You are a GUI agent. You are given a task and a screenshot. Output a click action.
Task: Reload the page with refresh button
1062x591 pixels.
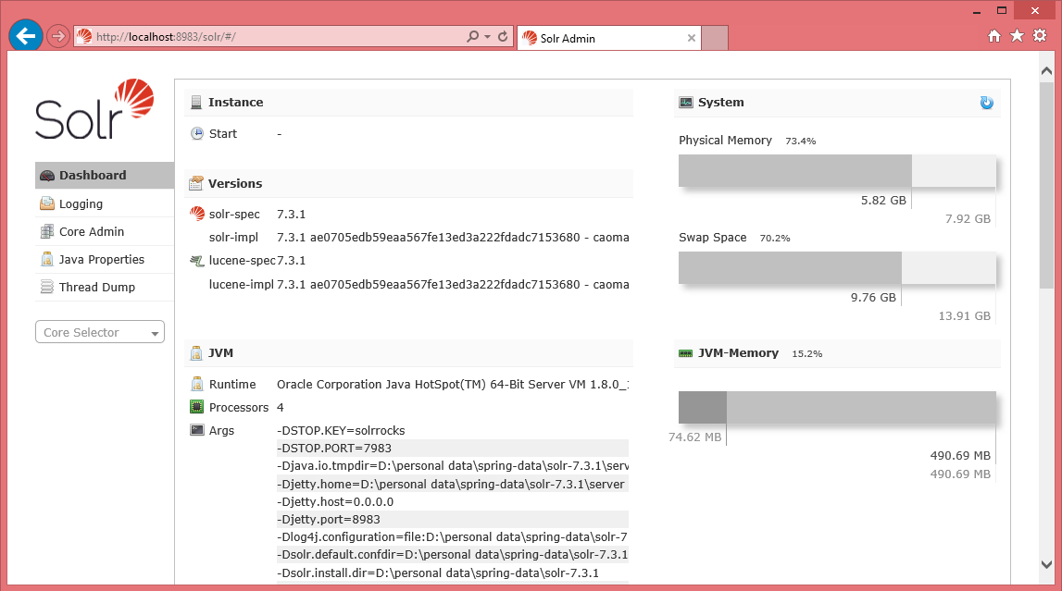[x=503, y=36]
